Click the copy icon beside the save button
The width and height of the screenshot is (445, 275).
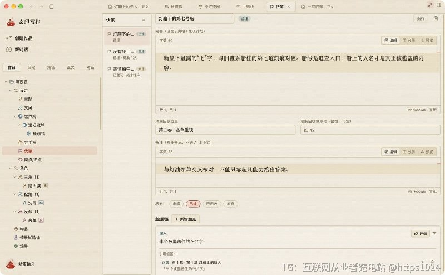tap(436, 19)
